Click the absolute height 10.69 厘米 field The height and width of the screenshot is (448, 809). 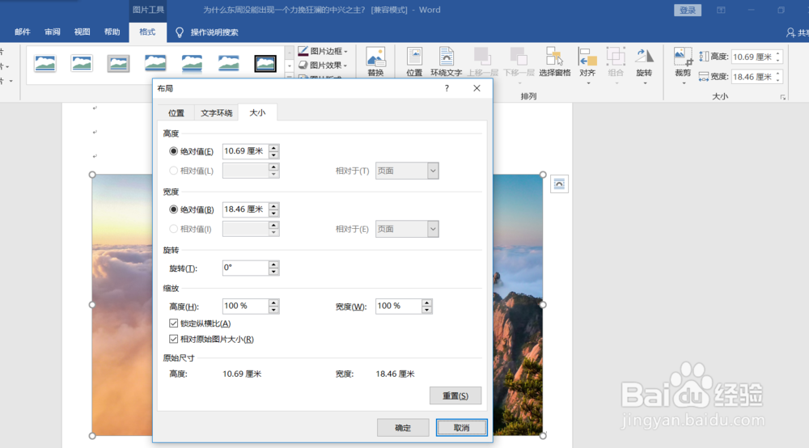[246, 151]
